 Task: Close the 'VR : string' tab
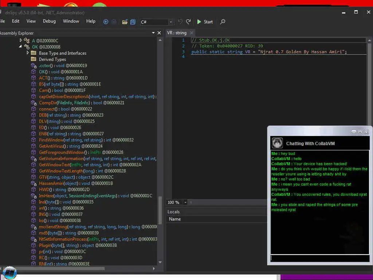pyautogui.click(x=192, y=33)
